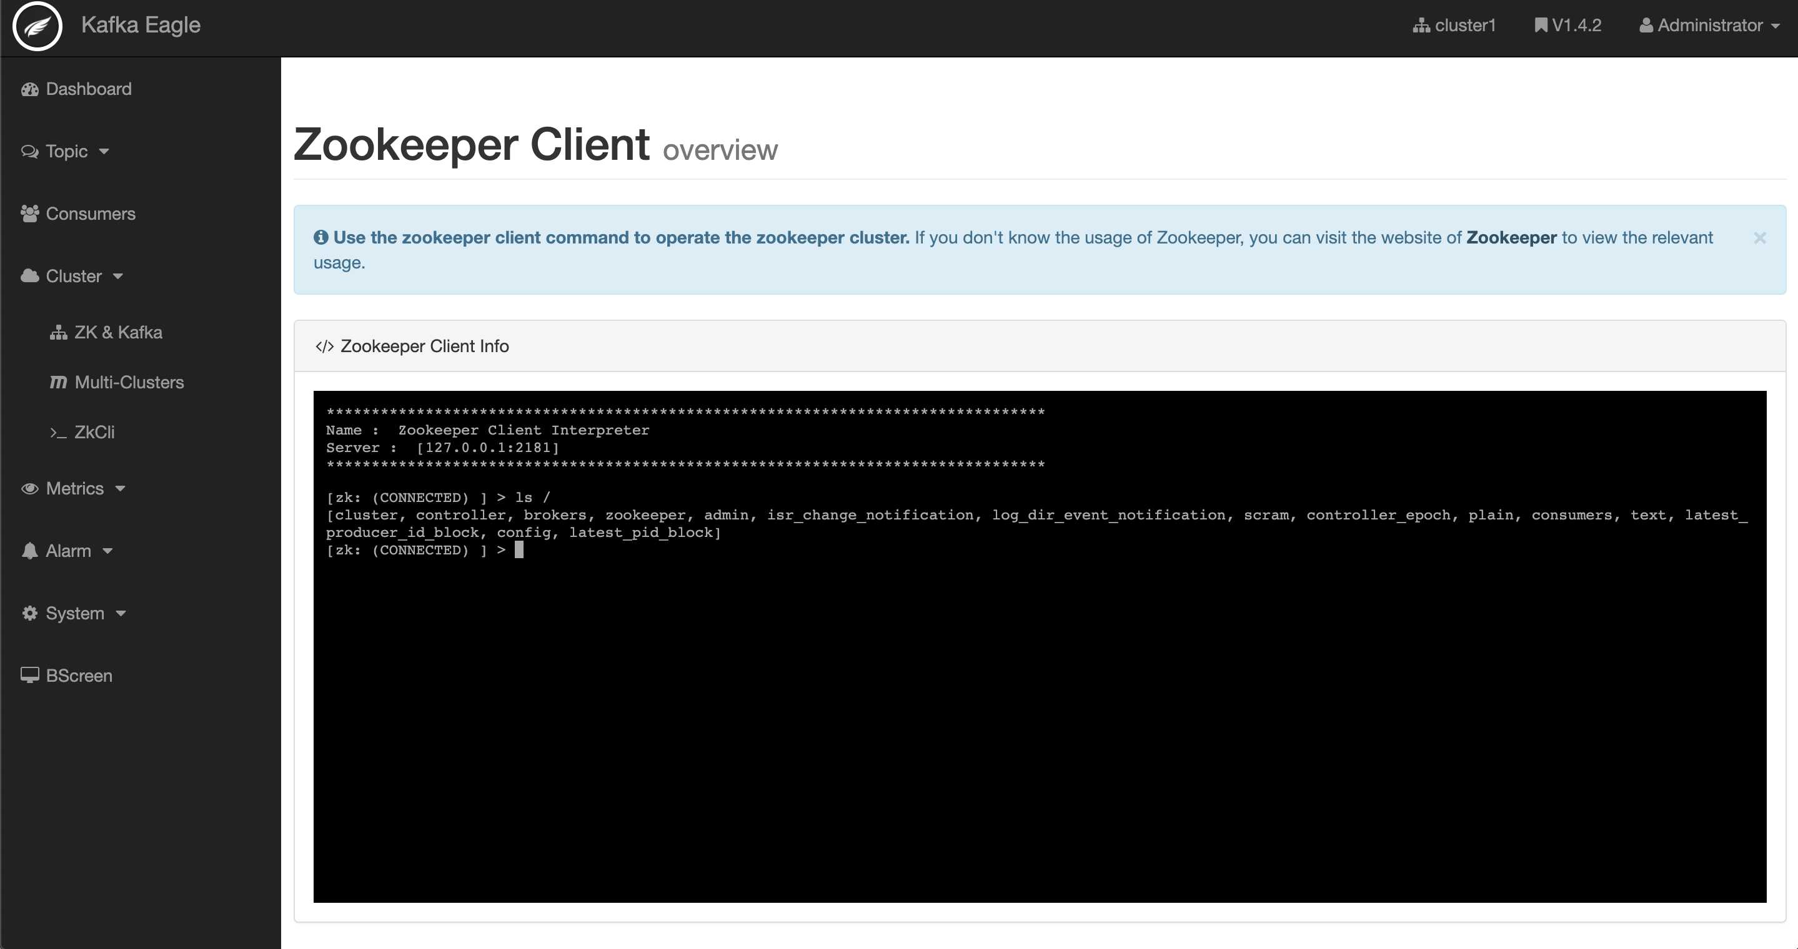This screenshot has width=1798, height=949.
Task: Click 'controller_epoch' in terminal output
Action: pyautogui.click(x=1379, y=515)
